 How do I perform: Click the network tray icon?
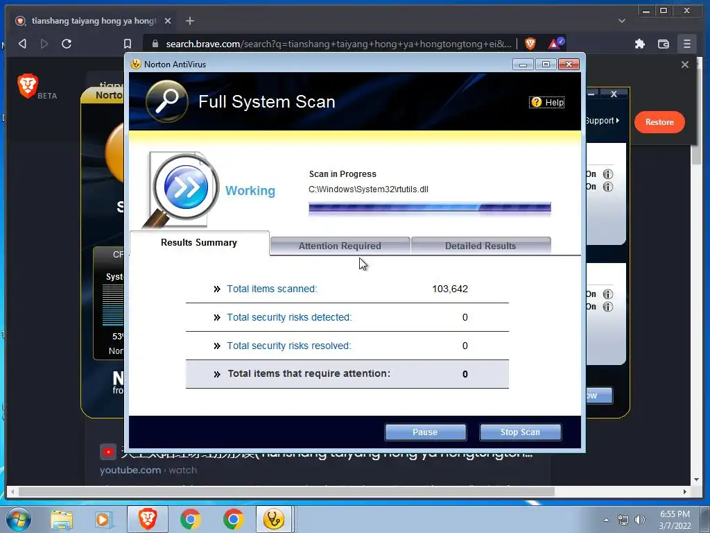[623, 520]
